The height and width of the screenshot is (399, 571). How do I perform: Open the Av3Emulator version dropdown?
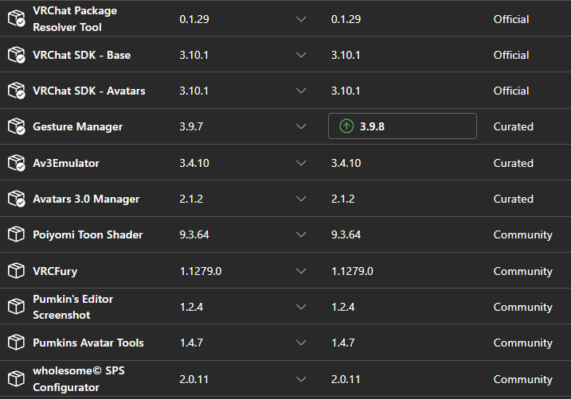[x=301, y=163]
